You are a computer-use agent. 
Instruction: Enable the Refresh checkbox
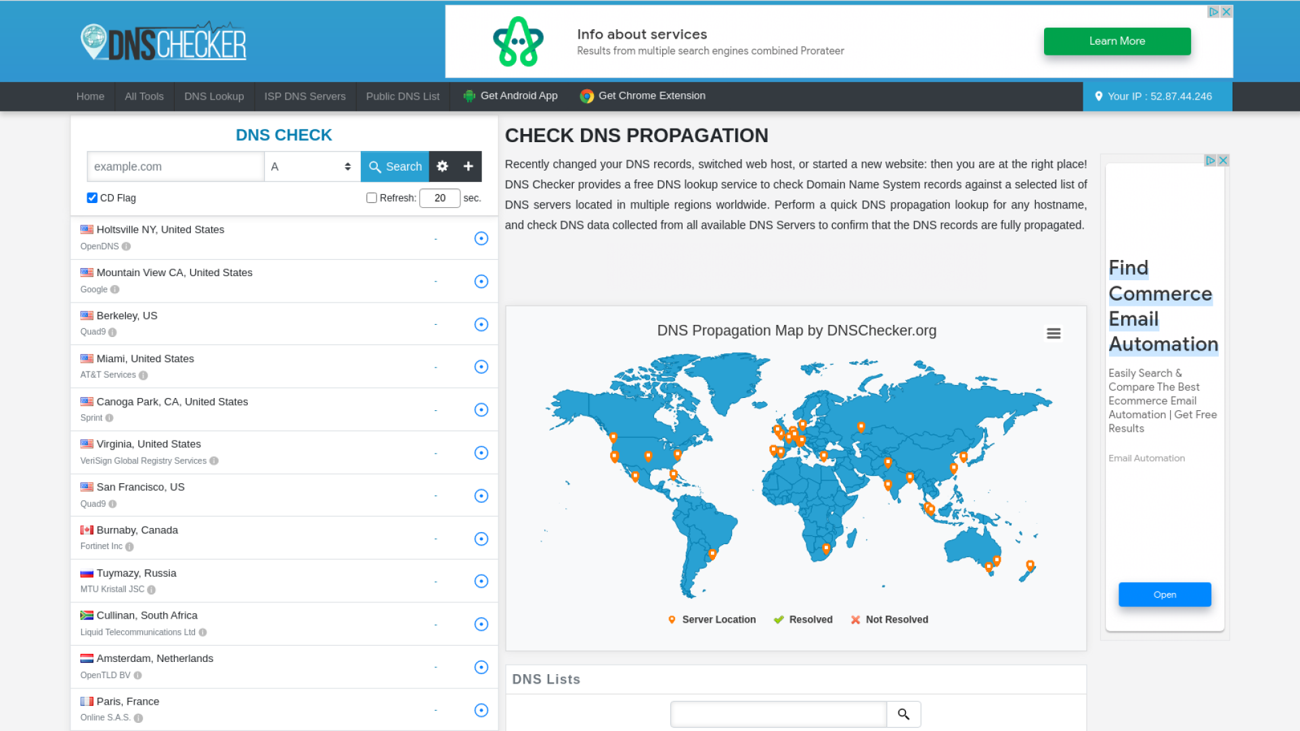coord(372,198)
